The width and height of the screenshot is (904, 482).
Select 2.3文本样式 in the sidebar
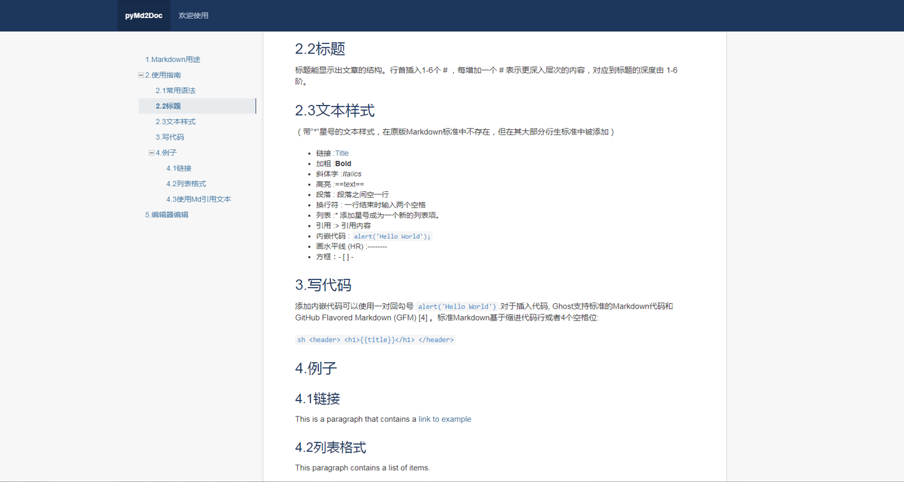176,121
